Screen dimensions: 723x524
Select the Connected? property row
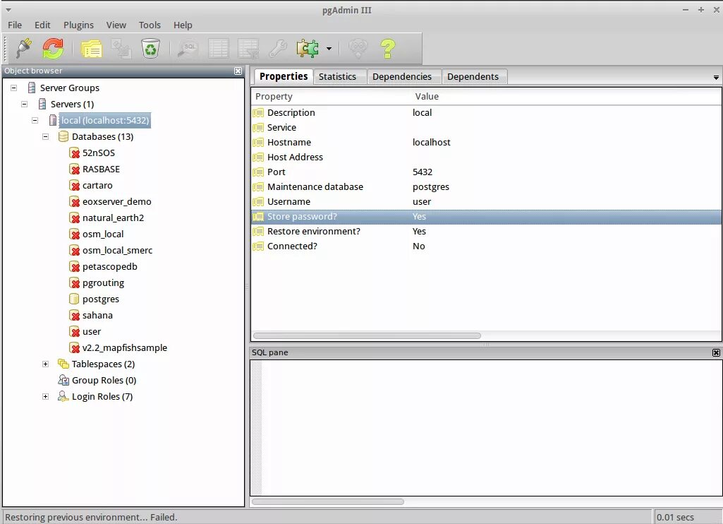tap(486, 246)
